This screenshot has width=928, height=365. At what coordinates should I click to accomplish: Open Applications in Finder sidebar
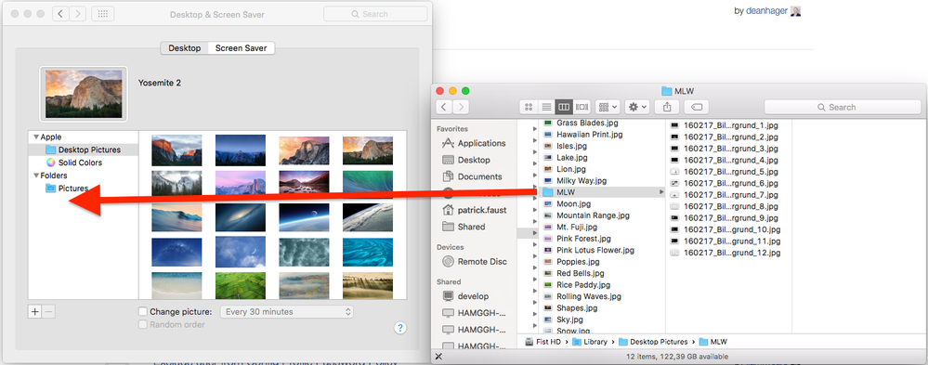point(474,143)
